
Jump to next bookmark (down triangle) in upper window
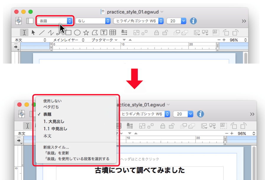point(124,40)
